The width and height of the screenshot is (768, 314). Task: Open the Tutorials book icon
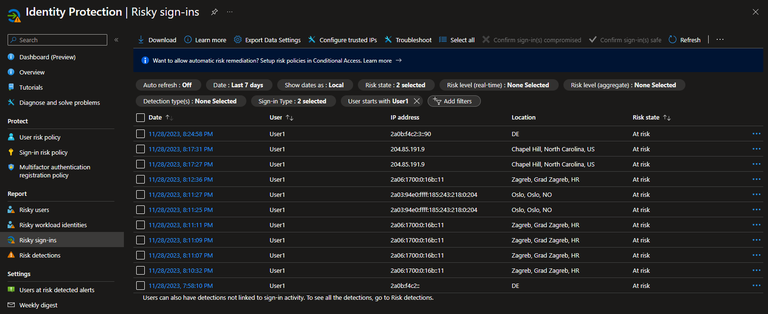click(11, 87)
